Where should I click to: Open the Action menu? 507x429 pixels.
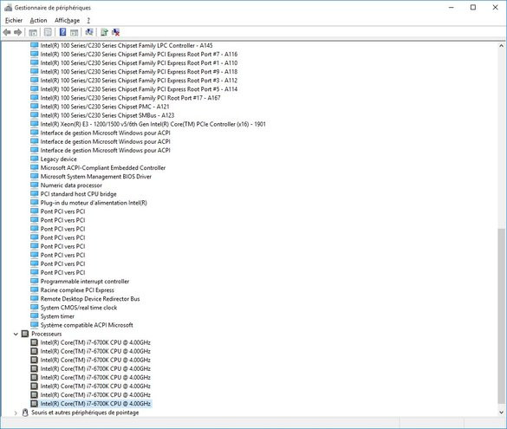point(38,21)
